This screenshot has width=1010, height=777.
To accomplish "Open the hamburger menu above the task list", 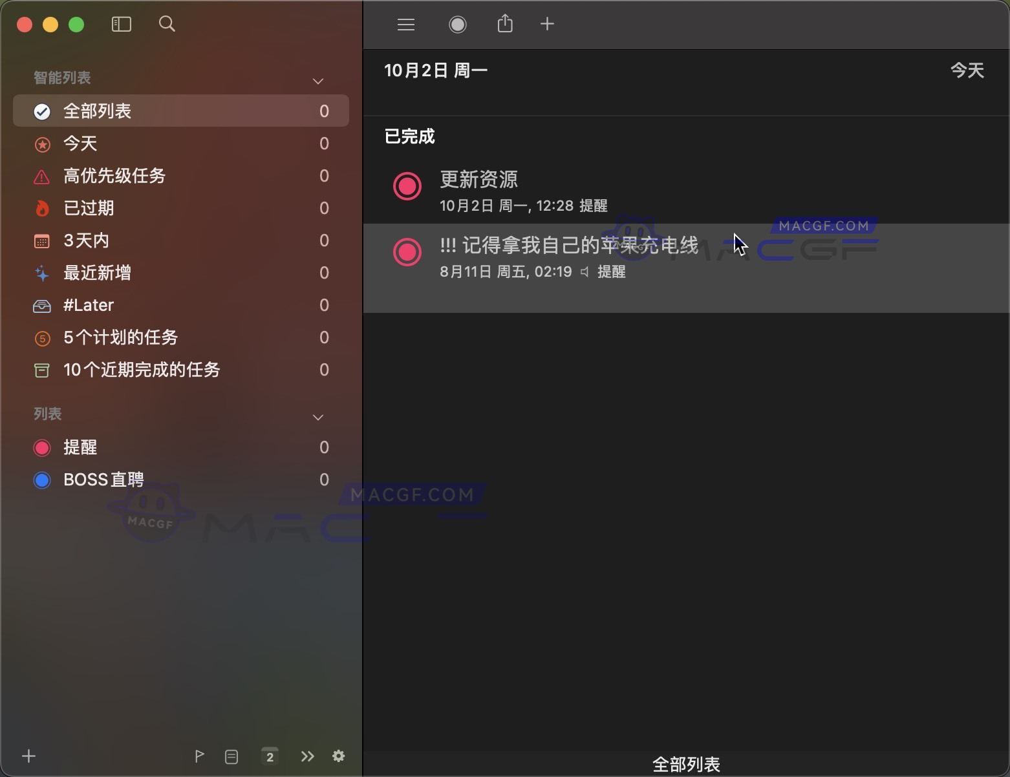I will click(406, 24).
